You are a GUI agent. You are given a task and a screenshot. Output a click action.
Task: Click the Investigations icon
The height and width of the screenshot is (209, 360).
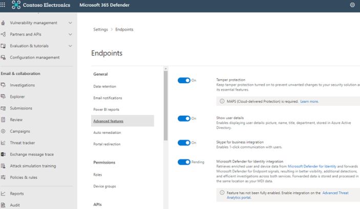click(3, 85)
